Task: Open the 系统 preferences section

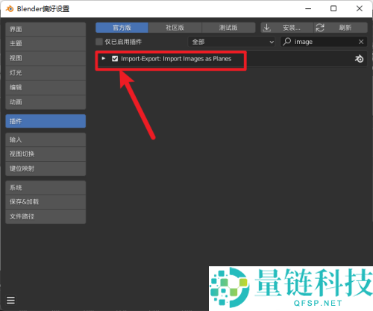Action: [46, 187]
